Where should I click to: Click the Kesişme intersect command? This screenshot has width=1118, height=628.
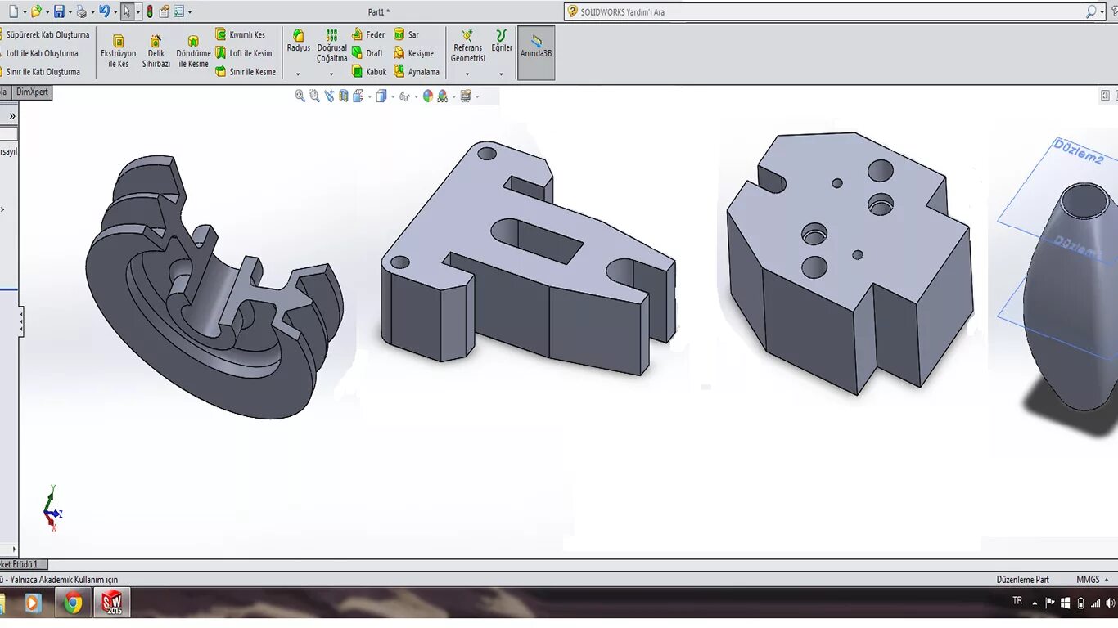coord(414,53)
